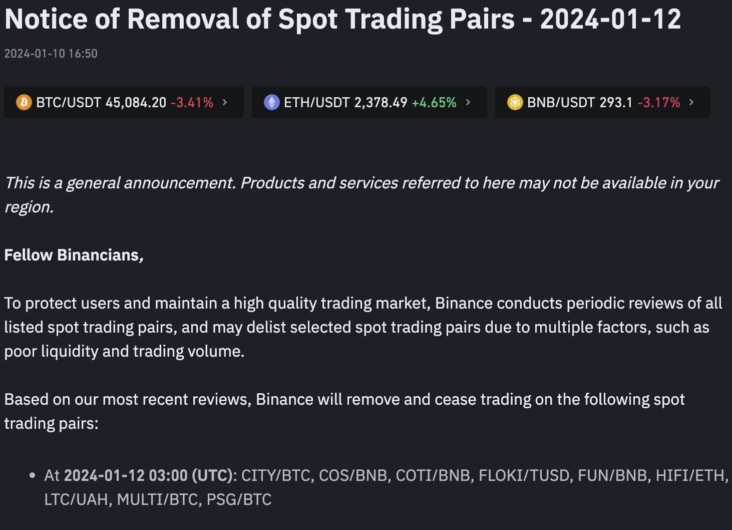This screenshot has width=732, height=530.
Task: Click the bold 2024-01-12 03:00 (UTC) text
Action: [x=149, y=475]
